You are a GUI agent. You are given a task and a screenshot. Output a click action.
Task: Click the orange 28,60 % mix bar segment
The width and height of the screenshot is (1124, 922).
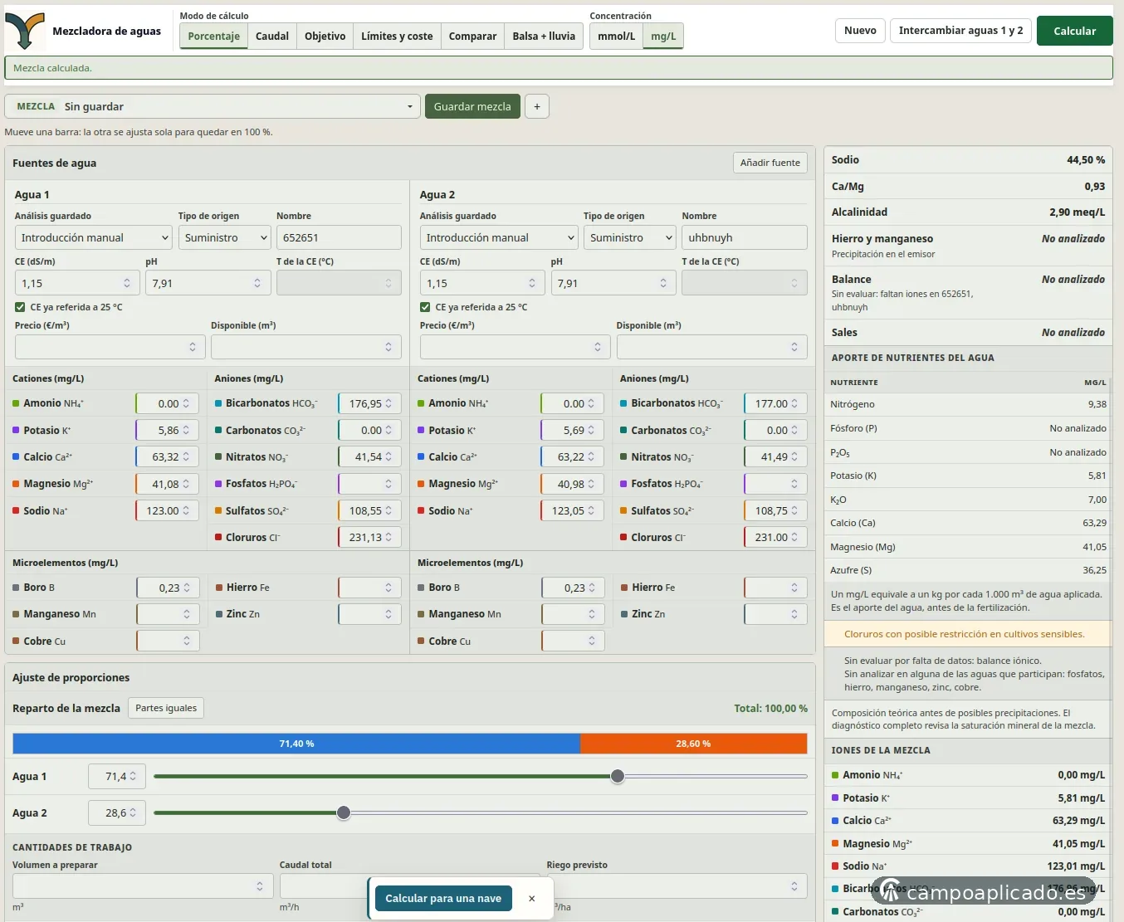694,744
